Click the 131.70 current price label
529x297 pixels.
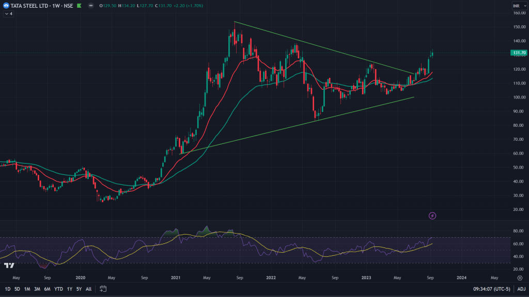pos(518,53)
